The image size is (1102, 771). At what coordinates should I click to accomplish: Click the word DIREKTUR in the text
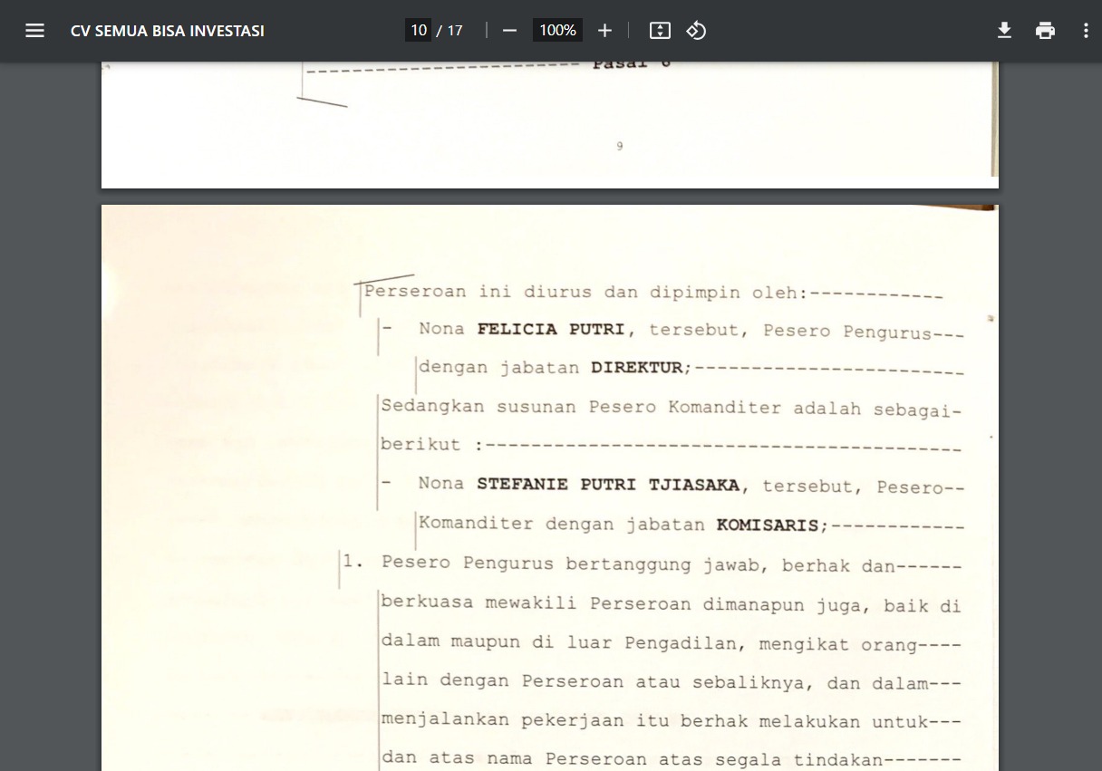636,368
